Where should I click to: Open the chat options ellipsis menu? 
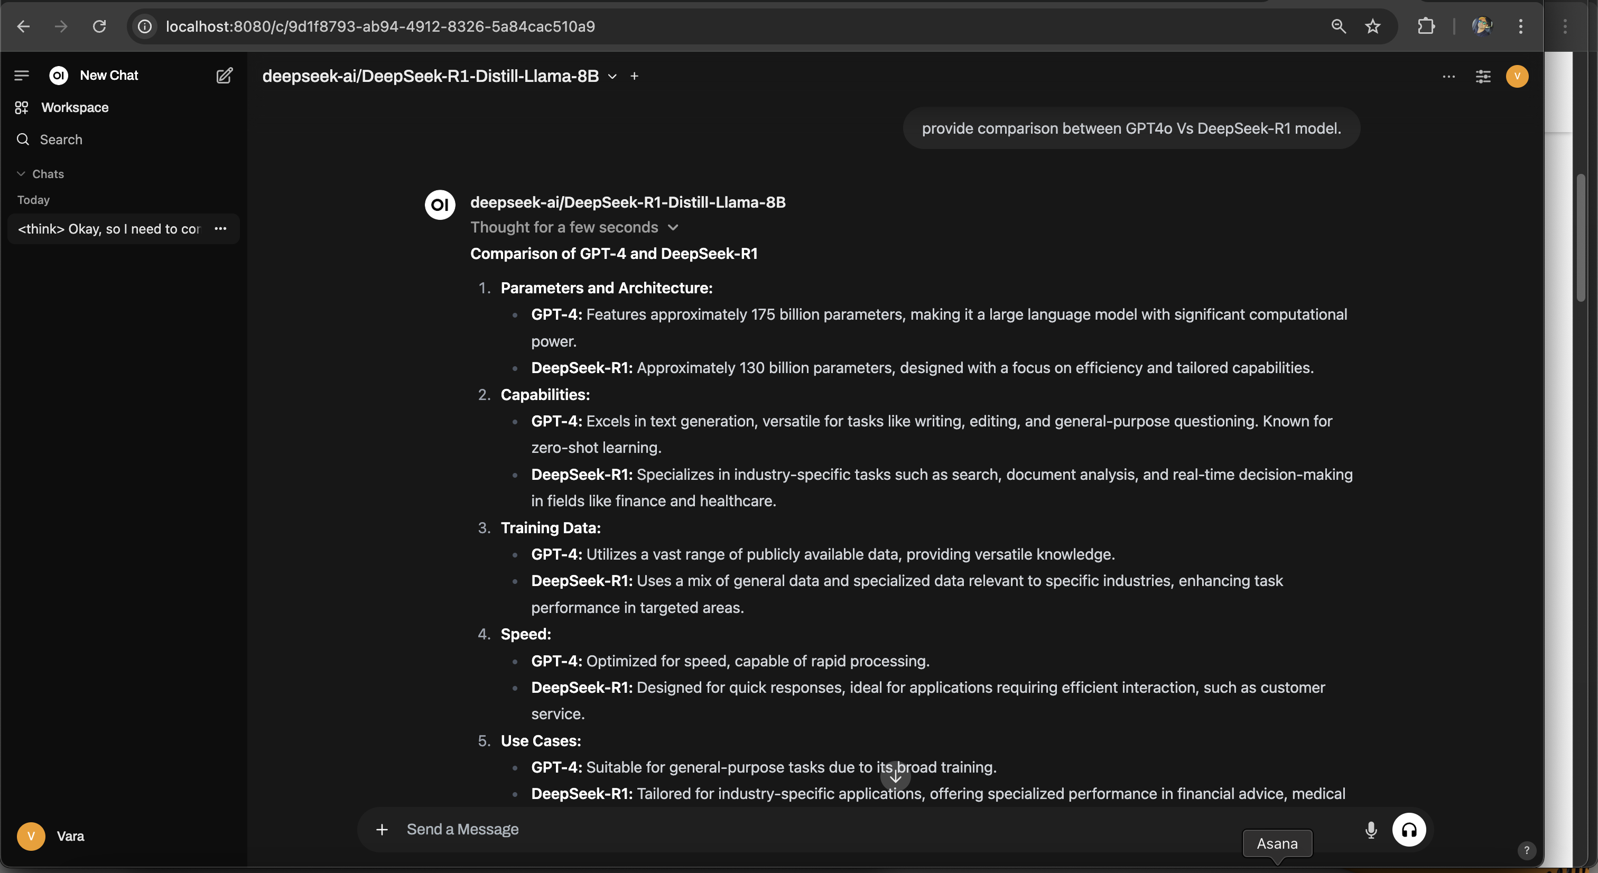tap(1448, 76)
